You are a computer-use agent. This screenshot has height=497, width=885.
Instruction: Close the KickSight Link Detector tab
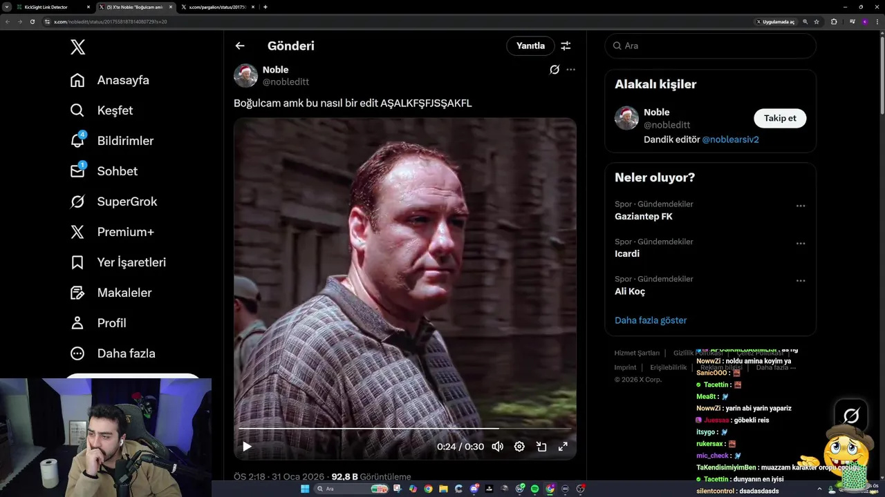click(88, 7)
